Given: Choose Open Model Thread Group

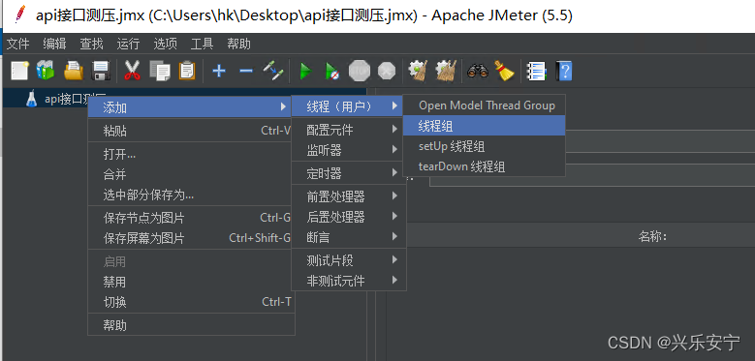Looking at the screenshot, I should (484, 105).
